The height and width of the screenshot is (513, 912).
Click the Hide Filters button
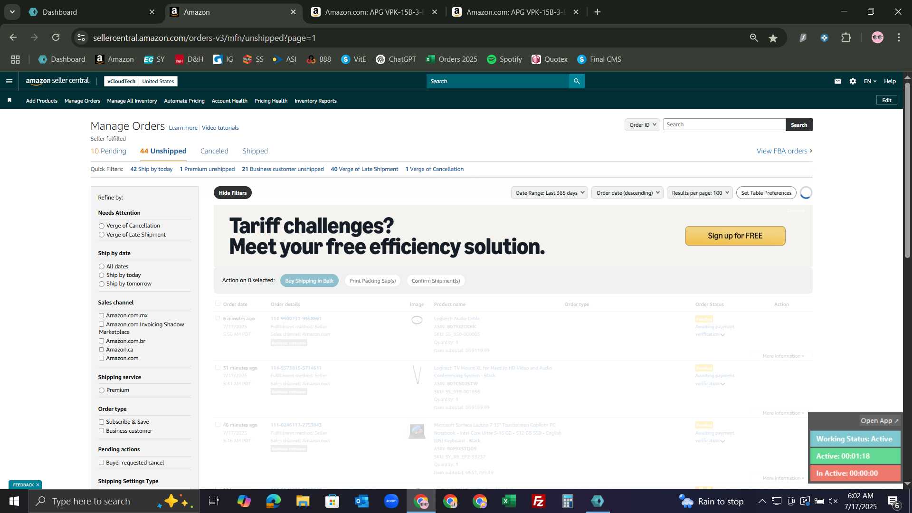tap(233, 193)
